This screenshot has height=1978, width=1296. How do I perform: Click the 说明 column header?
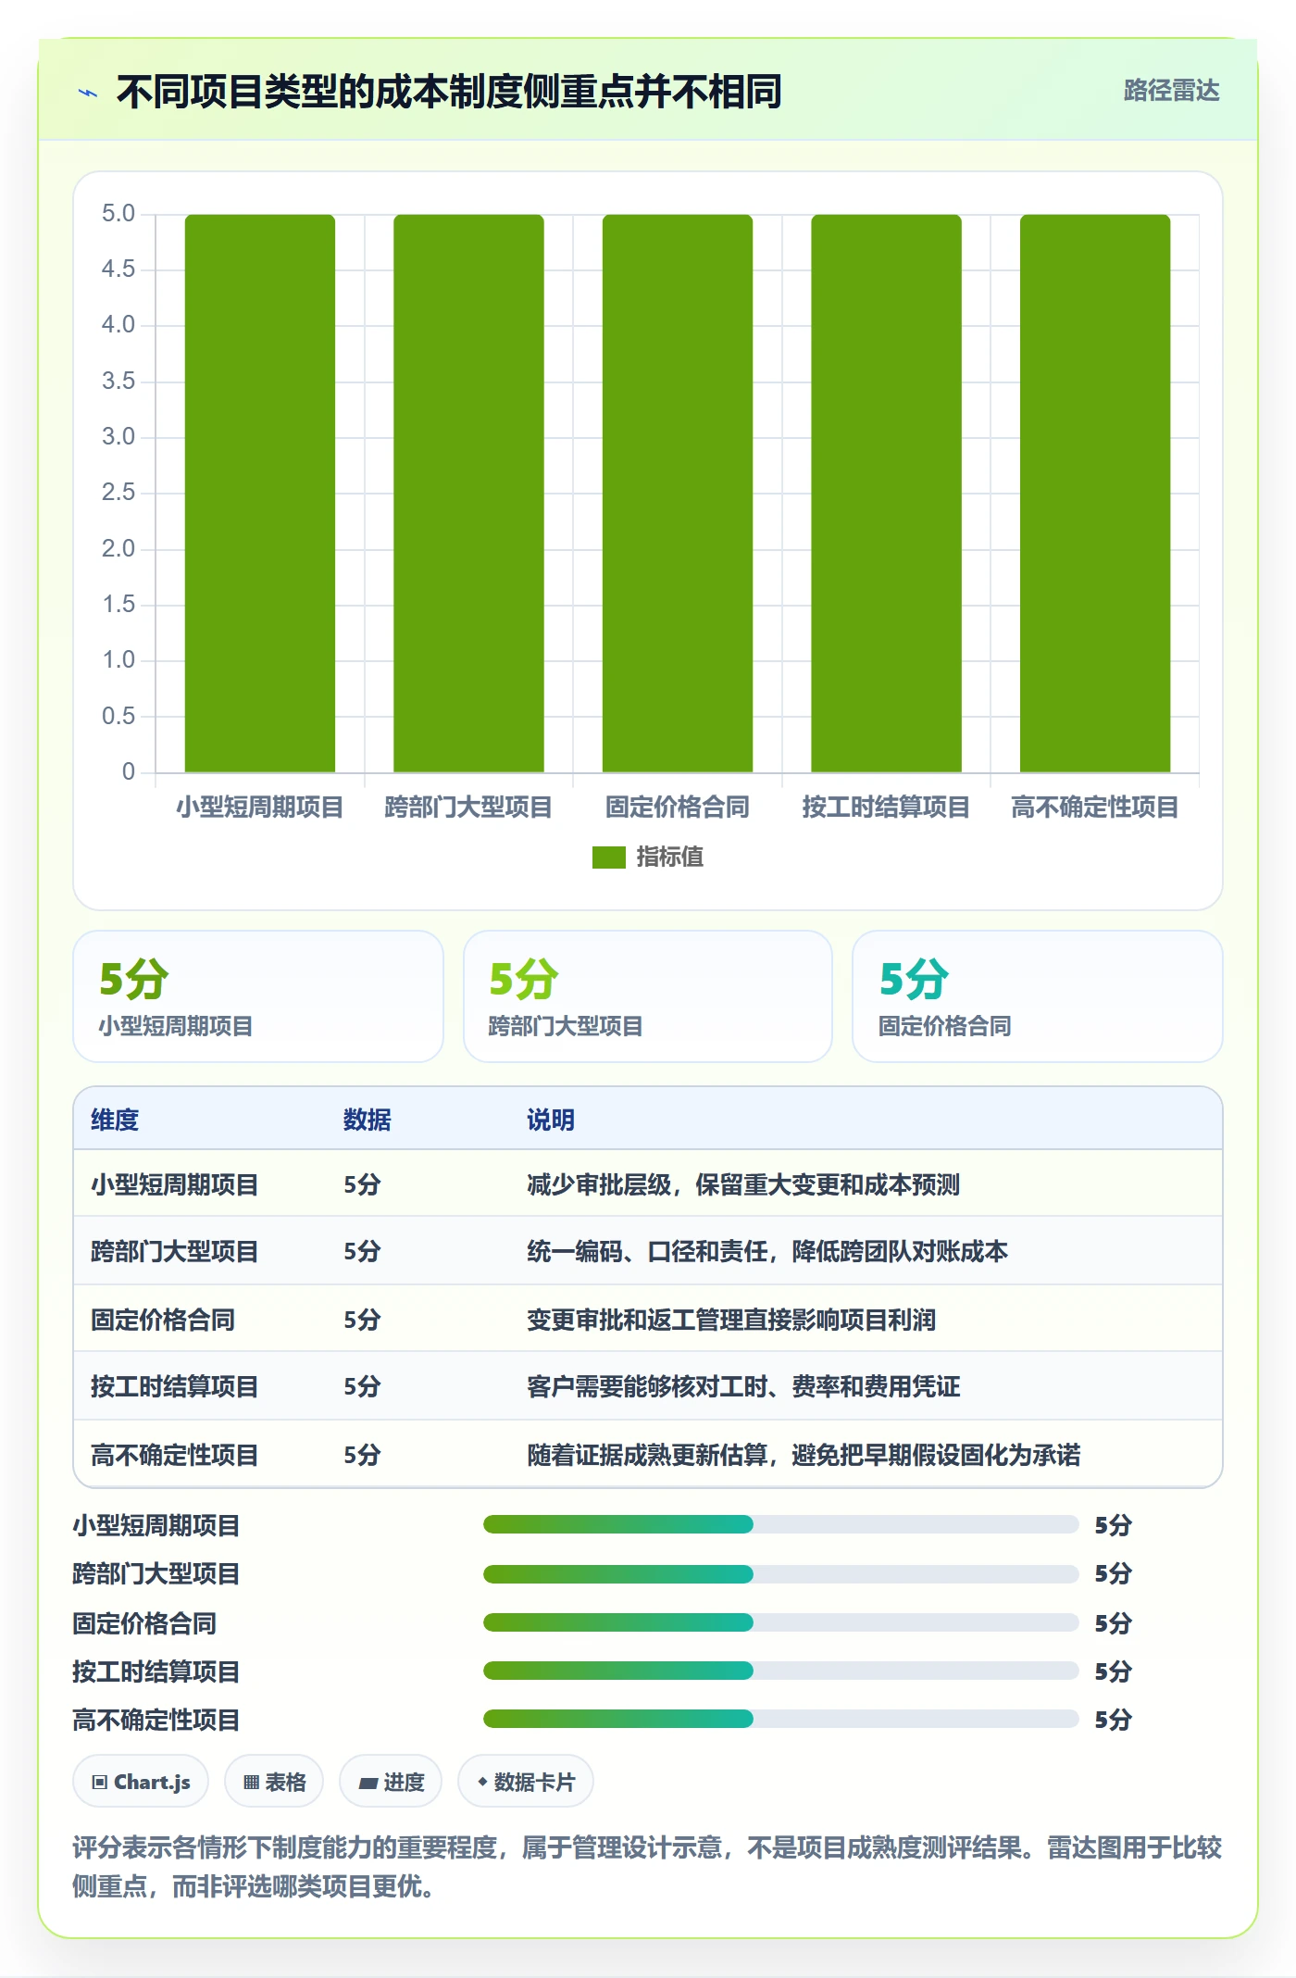point(551,1120)
